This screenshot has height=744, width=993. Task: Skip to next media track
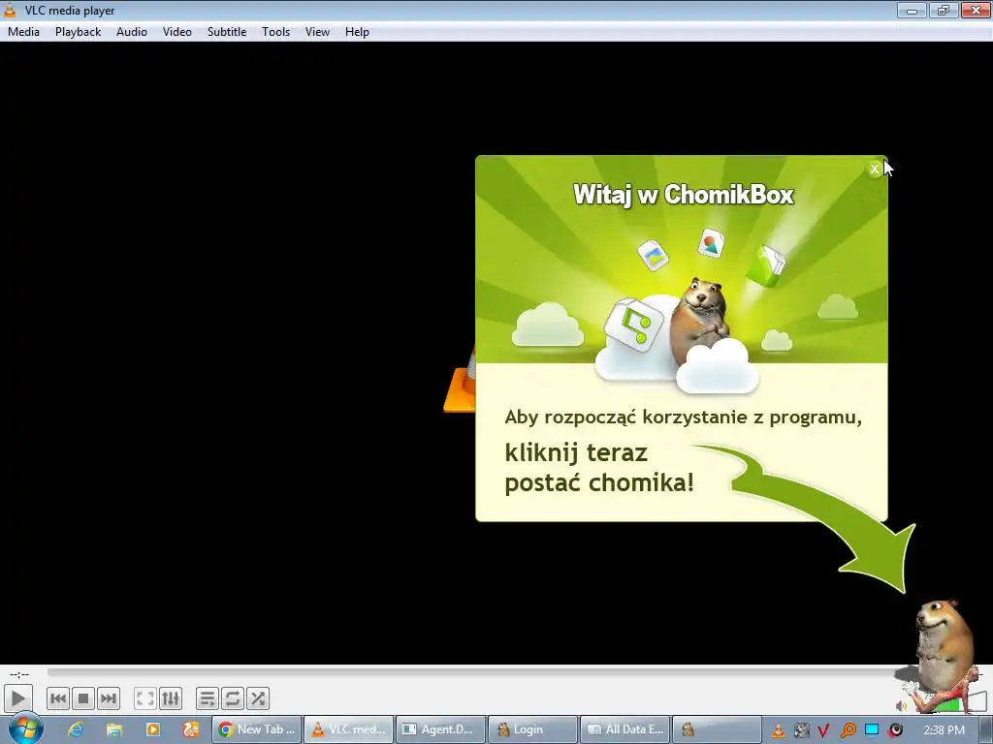click(x=109, y=698)
